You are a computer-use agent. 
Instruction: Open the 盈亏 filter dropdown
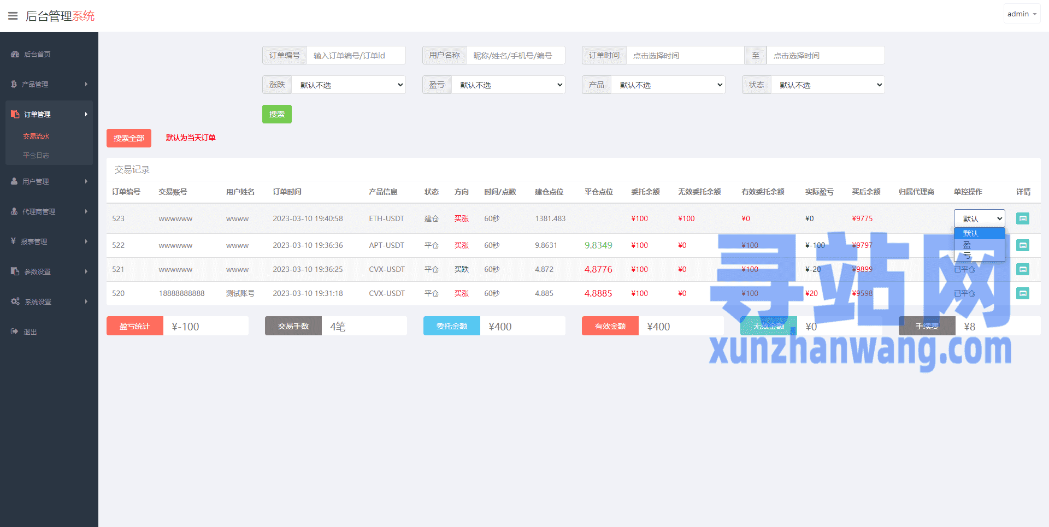(508, 85)
